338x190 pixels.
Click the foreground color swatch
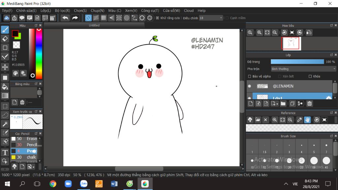tap(15, 33)
